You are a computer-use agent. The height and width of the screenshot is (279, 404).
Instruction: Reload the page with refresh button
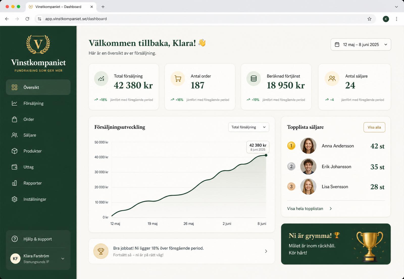(27, 19)
